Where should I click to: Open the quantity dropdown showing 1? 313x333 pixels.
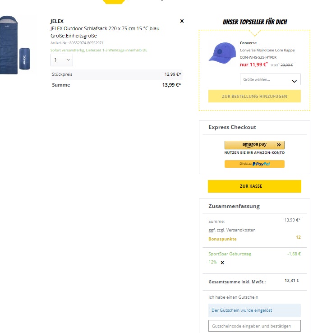click(x=62, y=60)
